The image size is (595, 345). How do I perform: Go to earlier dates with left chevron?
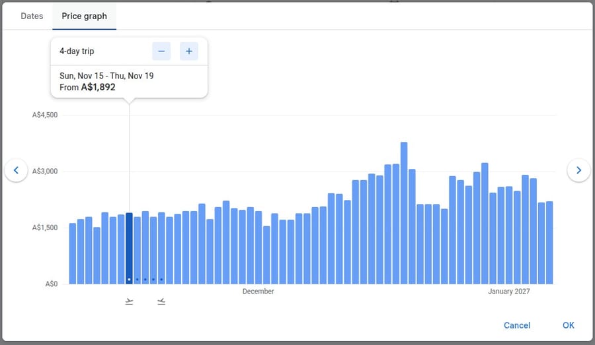[x=16, y=170]
